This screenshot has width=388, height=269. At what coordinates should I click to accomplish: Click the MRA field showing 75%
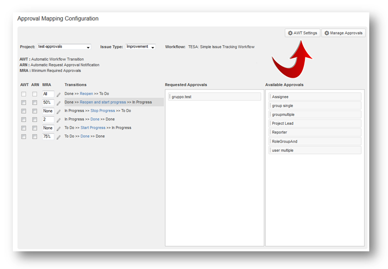point(48,137)
